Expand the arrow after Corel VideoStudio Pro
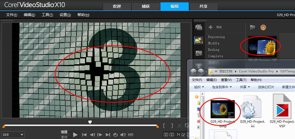Screen dimensions: 295x139 pyautogui.click(x=277, y=72)
